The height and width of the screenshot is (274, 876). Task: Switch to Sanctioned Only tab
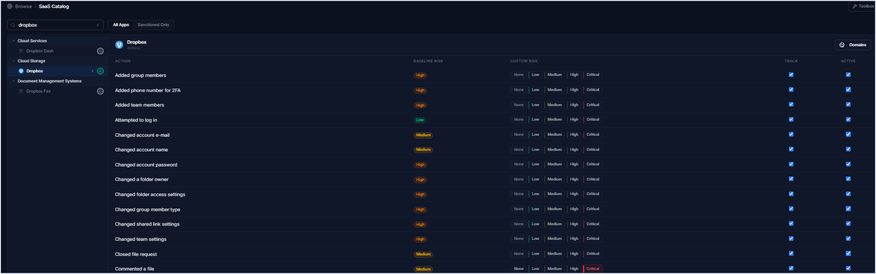153,25
